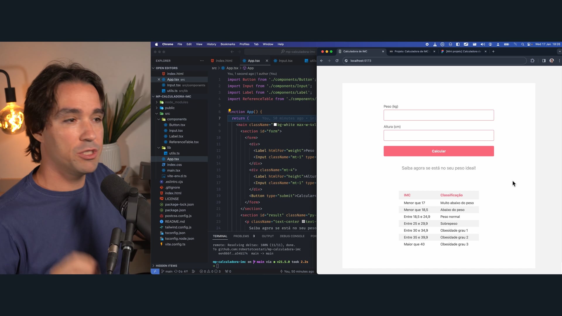Open VS Code remote window indicator
This screenshot has width=562, height=316.
(155, 272)
